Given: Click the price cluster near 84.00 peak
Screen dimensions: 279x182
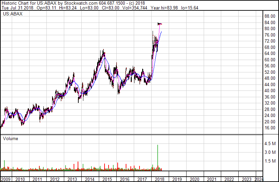Looking at the screenshot, I should (x=160, y=24).
